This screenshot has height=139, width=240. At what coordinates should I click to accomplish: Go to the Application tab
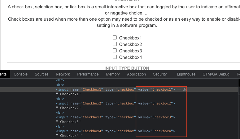click(x=136, y=74)
